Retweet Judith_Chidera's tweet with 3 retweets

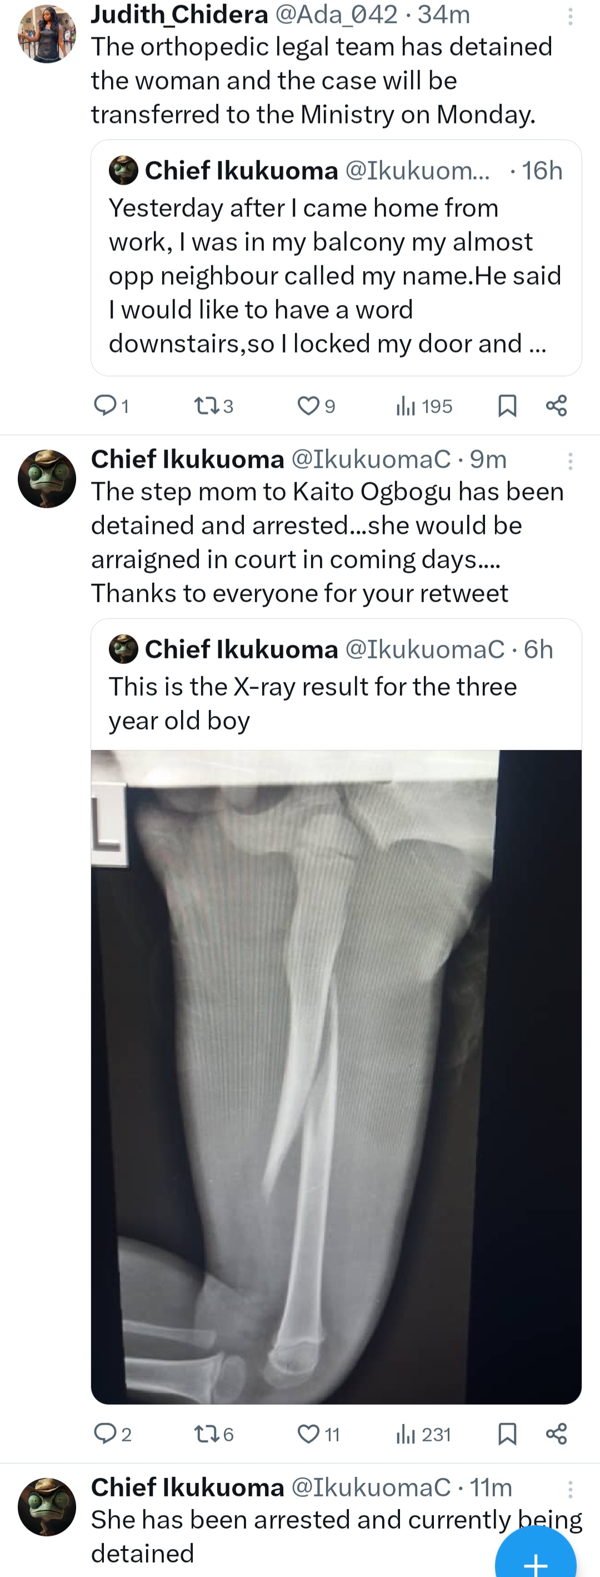(x=213, y=405)
